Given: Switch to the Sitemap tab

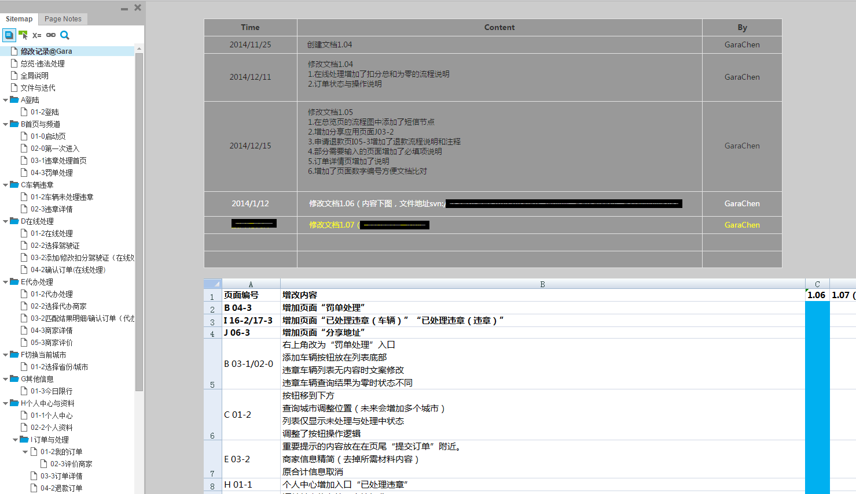Looking at the screenshot, I should click(x=19, y=19).
